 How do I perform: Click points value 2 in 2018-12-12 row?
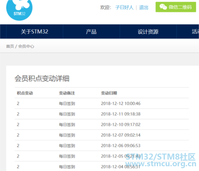coord(18,104)
